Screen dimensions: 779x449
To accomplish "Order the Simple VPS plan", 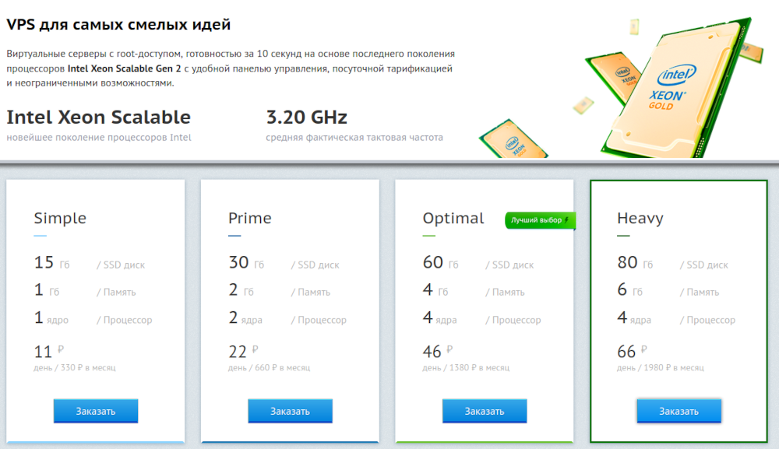I will pos(95,411).
